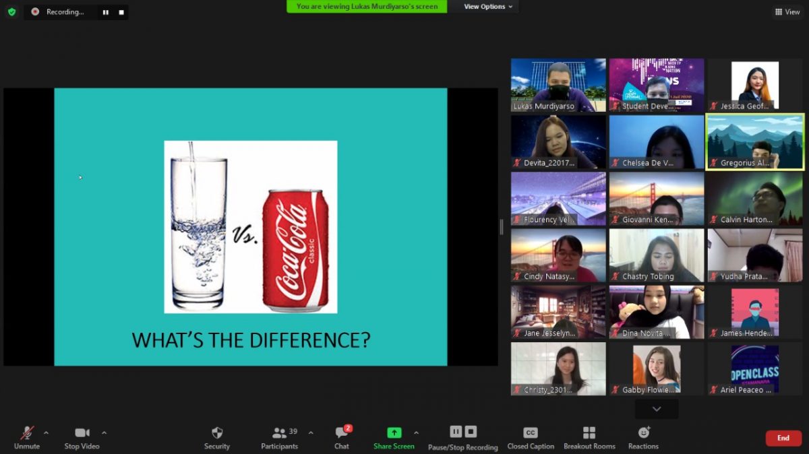Open the View layout button
Image resolution: width=809 pixels, height=454 pixels.
pos(787,11)
